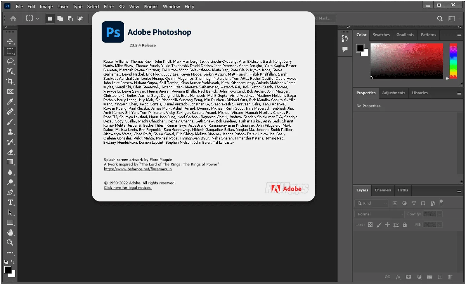Toggle filter for pixel layers
Image resolution: width=466 pixels, height=284 pixels.
point(395,203)
